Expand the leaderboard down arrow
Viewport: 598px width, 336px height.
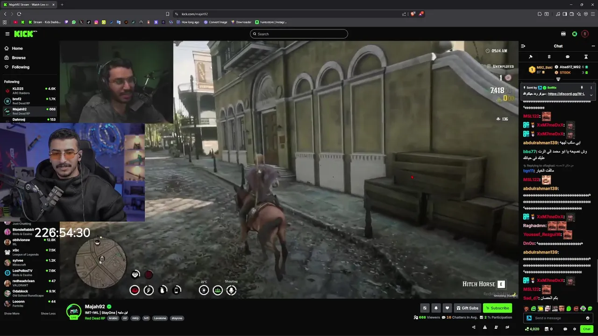pos(558,79)
